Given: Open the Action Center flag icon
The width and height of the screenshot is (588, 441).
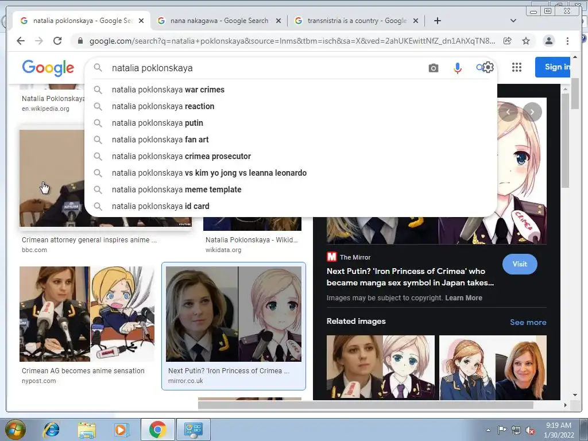Looking at the screenshot, I should 502,430.
